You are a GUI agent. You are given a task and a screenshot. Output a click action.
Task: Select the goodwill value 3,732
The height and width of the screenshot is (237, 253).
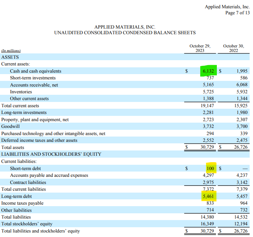pos(208,126)
